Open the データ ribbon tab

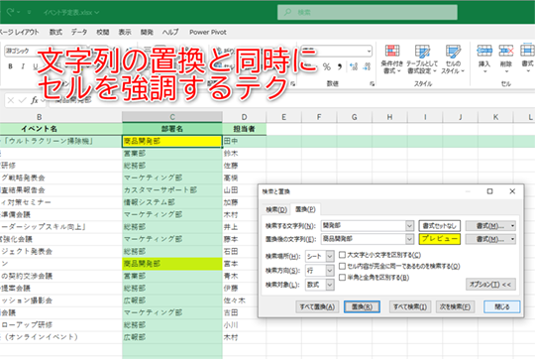(x=79, y=32)
